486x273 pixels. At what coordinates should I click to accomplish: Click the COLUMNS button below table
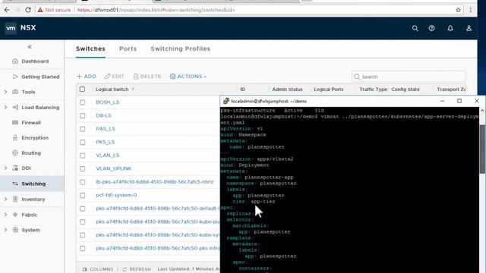click(x=98, y=269)
